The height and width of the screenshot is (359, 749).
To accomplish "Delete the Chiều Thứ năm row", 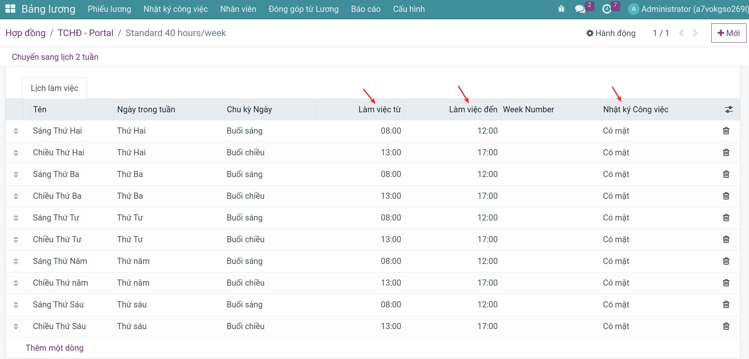I will (726, 283).
